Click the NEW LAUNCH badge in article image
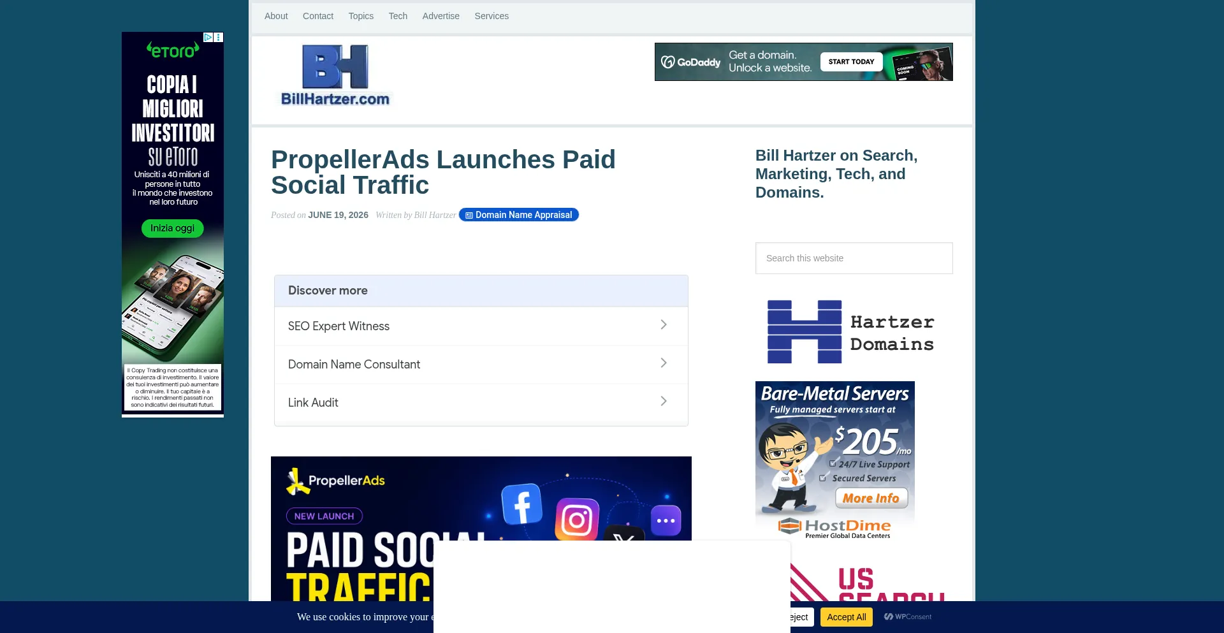 point(324,516)
